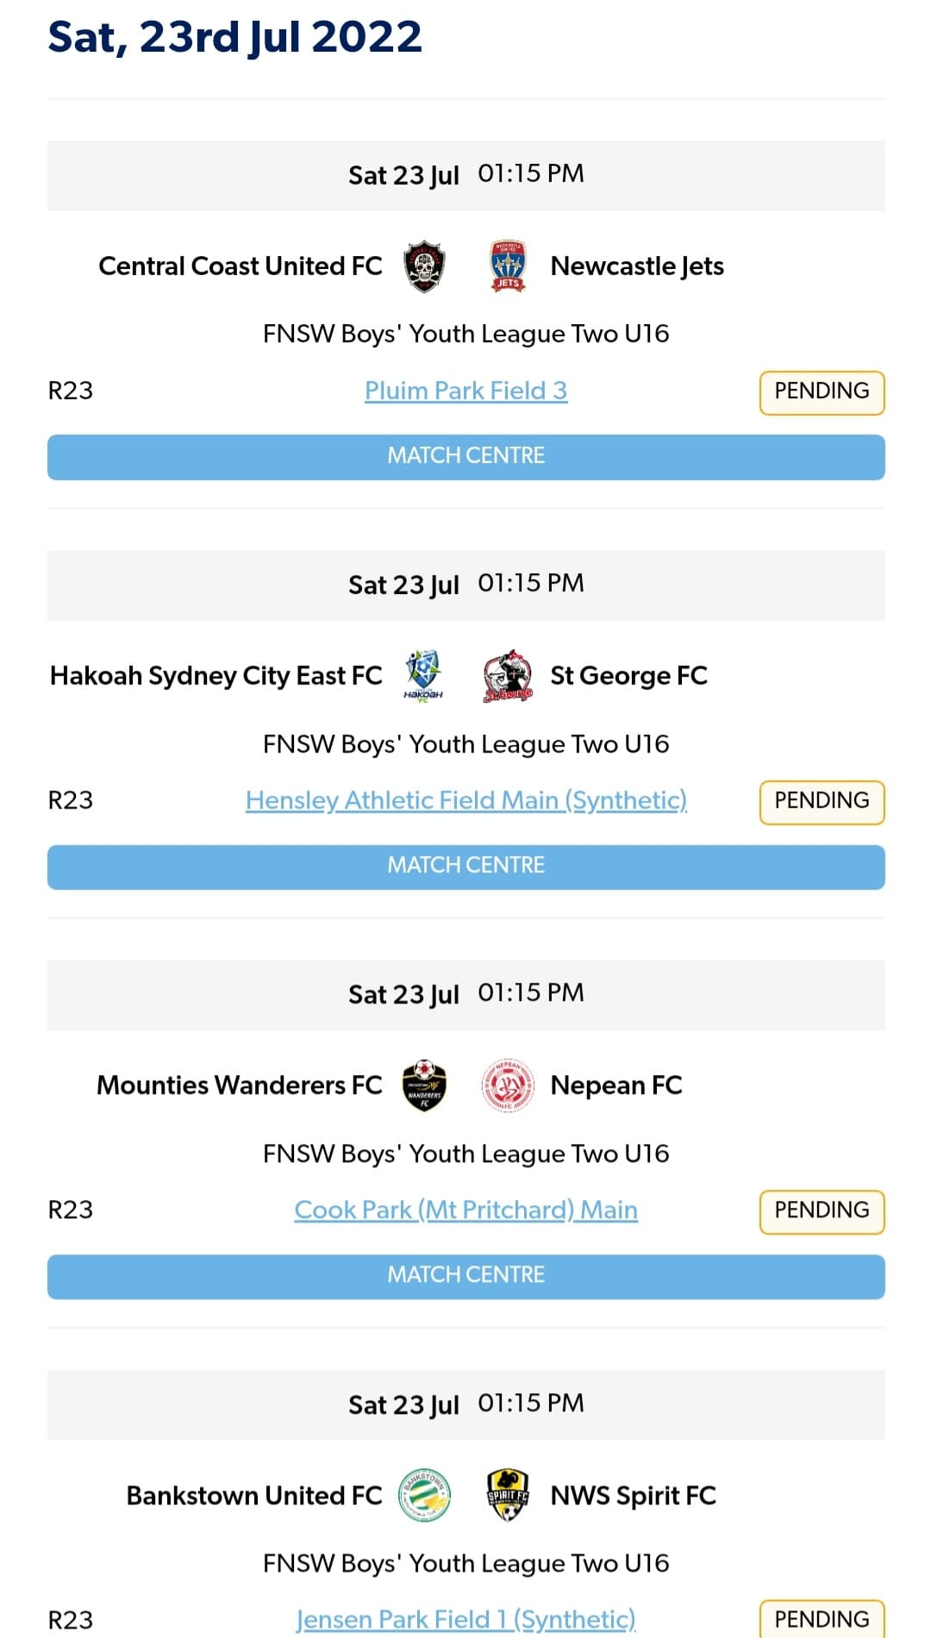Open the Pluim Park Field 3 venue link
Image resolution: width=931 pixels, height=1638 pixels.
465,391
